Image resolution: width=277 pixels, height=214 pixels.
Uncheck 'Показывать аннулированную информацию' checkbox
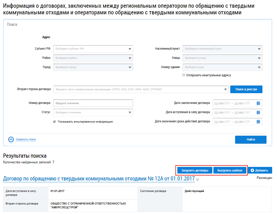[x=54, y=122]
